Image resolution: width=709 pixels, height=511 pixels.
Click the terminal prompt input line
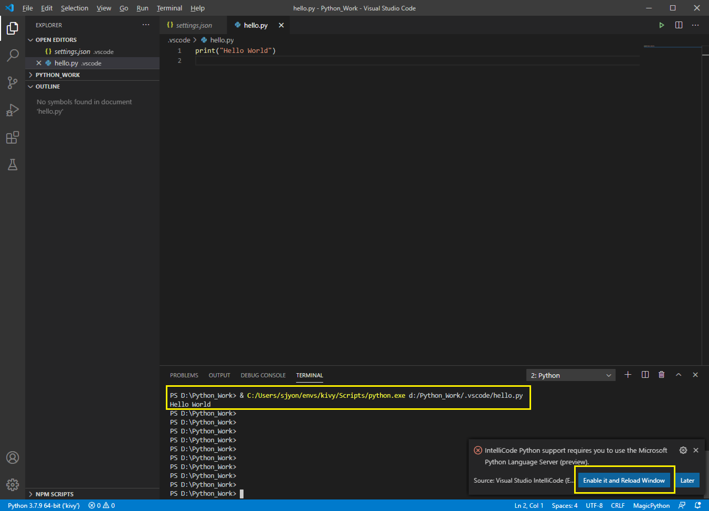coord(207,494)
